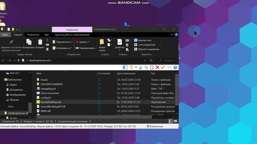Click the globe icon in white toolbar
Screen dimensions: 257x144
[175, 67]
